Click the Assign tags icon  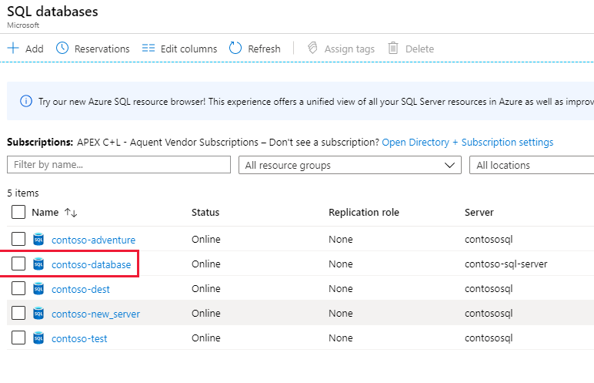point(312,49)
